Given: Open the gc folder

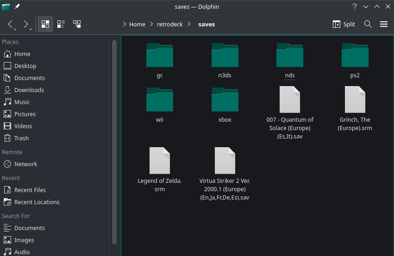Looking at the screenshot, I should [x=159, y=56].
